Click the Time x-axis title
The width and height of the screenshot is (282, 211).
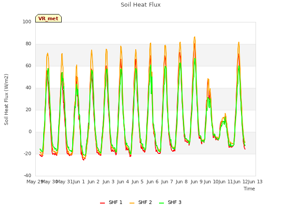click(x=249, y=189)
